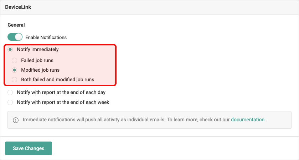
Task: Click the Enable Notifications label text
Action: pyautogui.click(x=46, y=37)
